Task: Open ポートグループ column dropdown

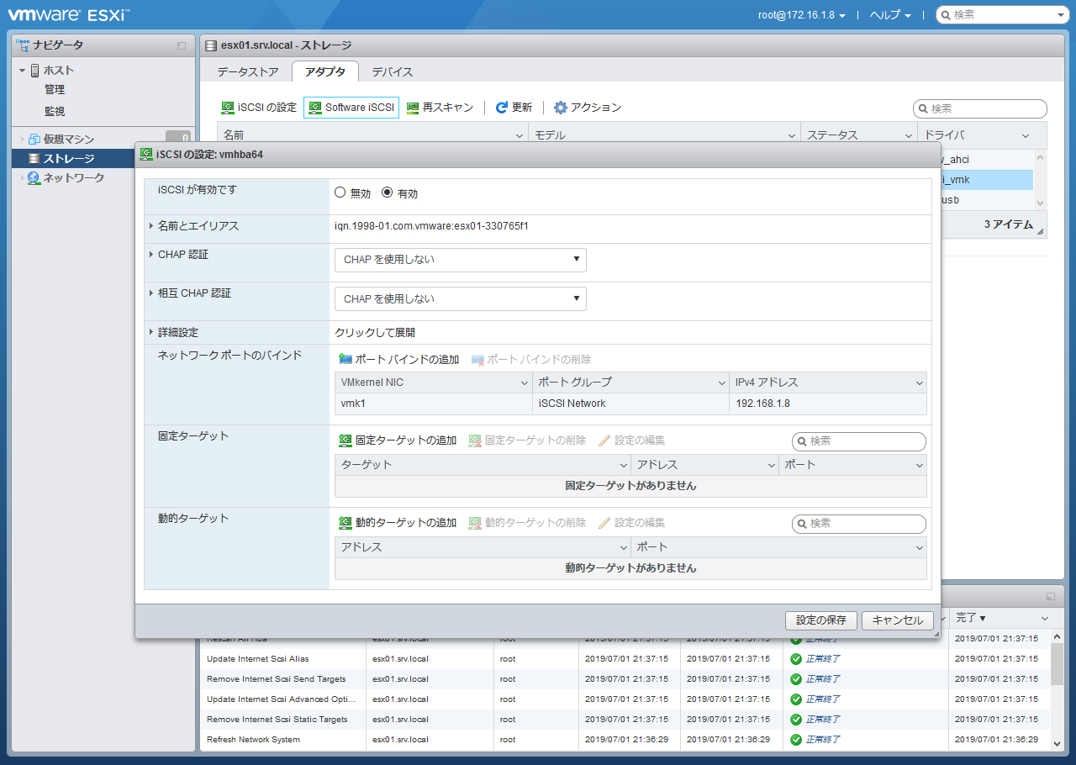Action: click(721, 382)
